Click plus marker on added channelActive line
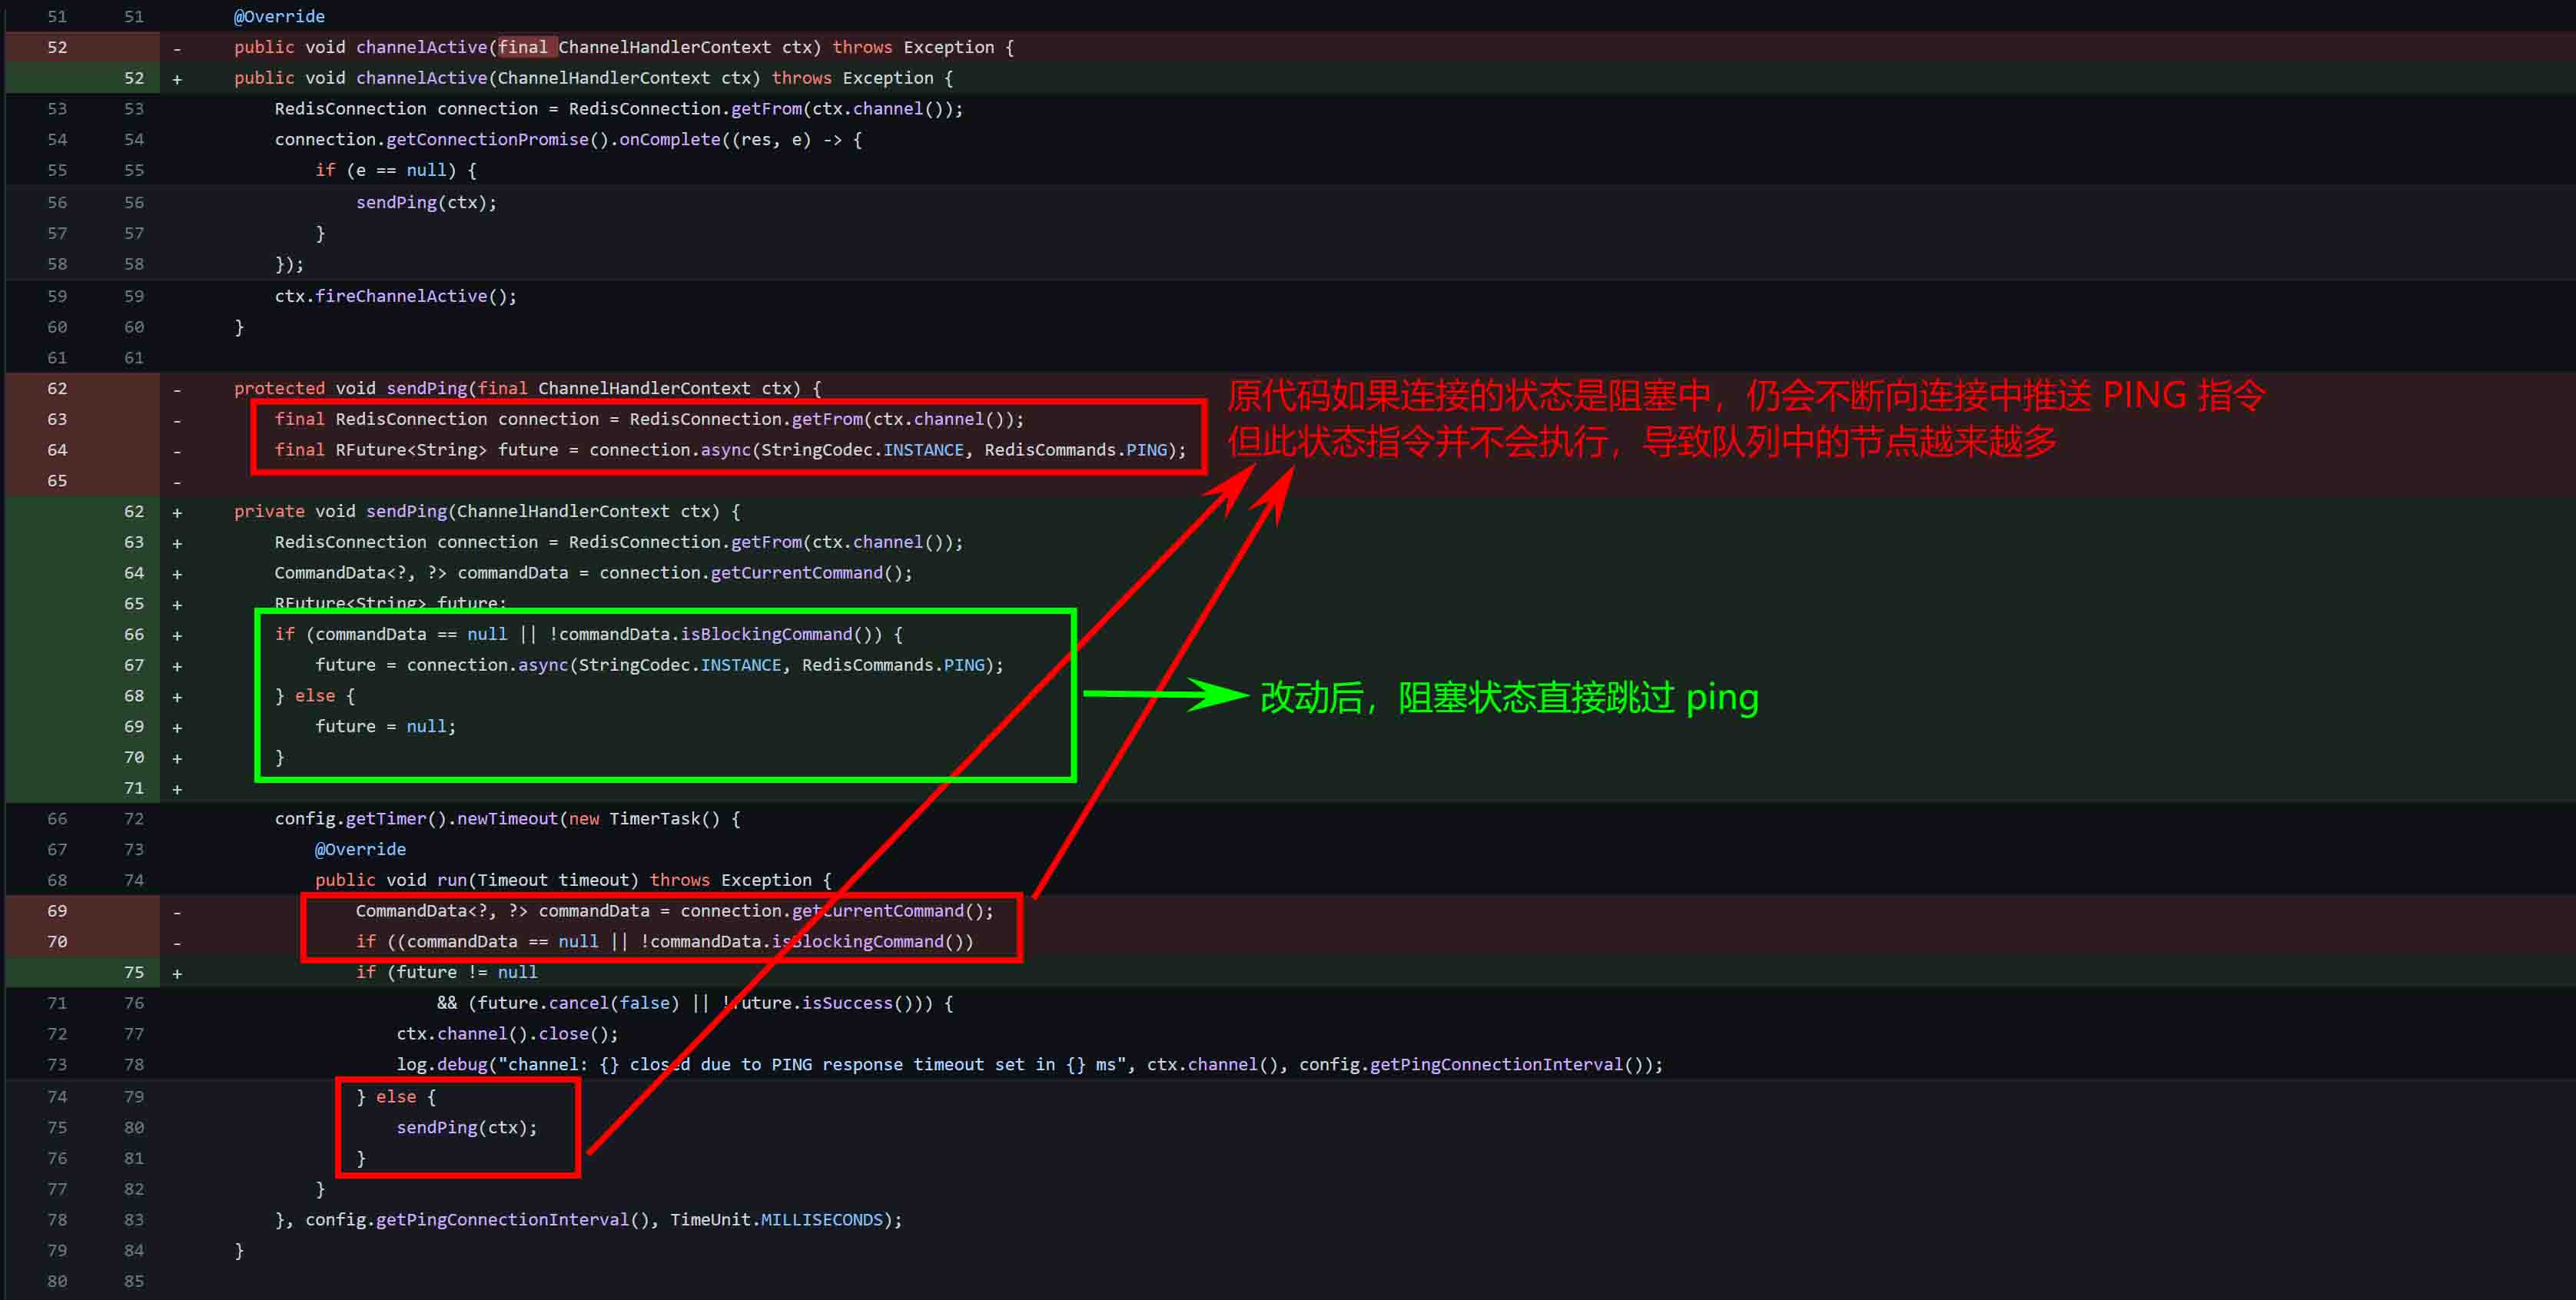Image resolution: width=2576 pixels, height=1300 pixels. 177,79
